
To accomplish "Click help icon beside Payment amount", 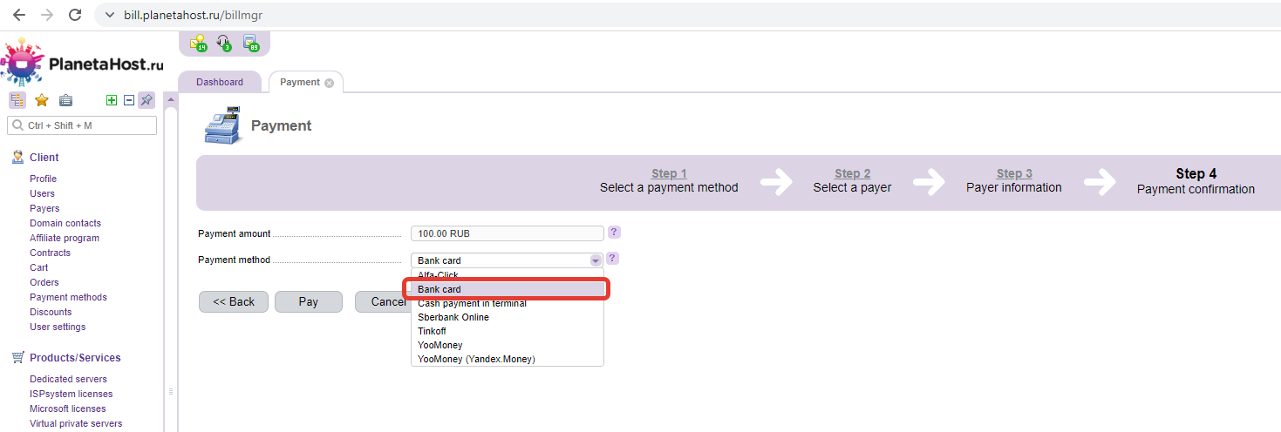I will pos(614,233).
